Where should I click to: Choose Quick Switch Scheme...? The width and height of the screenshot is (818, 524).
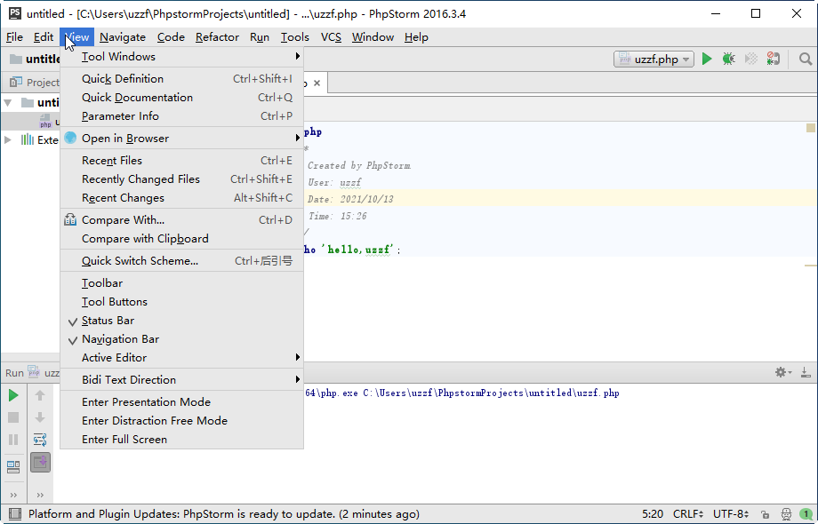pyautogui.click(x=181, y=260)
